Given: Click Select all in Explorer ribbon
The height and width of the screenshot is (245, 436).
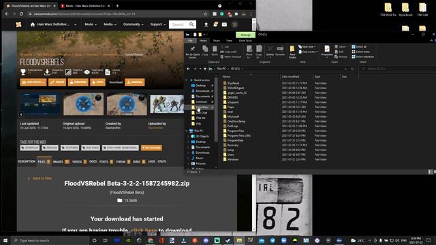Looking at the screenshot, I should [359, 47].
